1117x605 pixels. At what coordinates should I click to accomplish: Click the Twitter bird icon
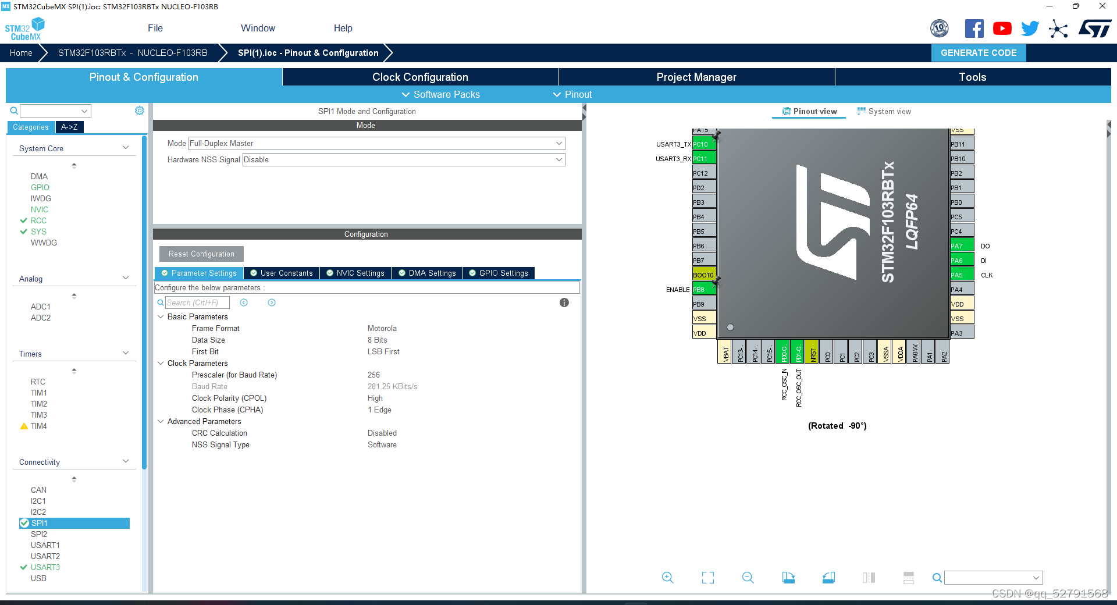pos(1030,29)
